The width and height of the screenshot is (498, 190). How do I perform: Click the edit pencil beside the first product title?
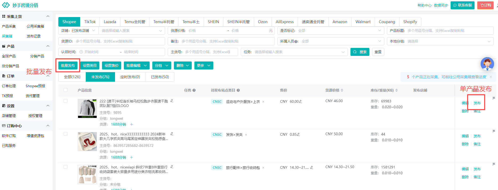(172, 101)
